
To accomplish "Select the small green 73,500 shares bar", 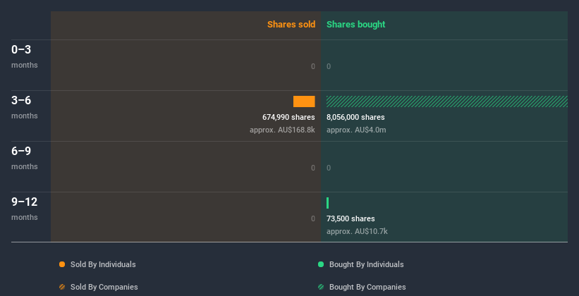I will 327,203.
